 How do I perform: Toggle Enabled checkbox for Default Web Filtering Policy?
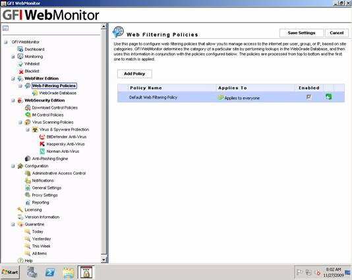coord(309,97)
